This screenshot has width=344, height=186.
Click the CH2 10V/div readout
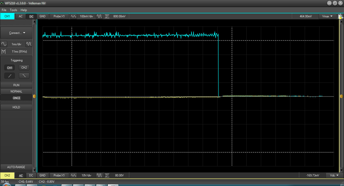86,175
